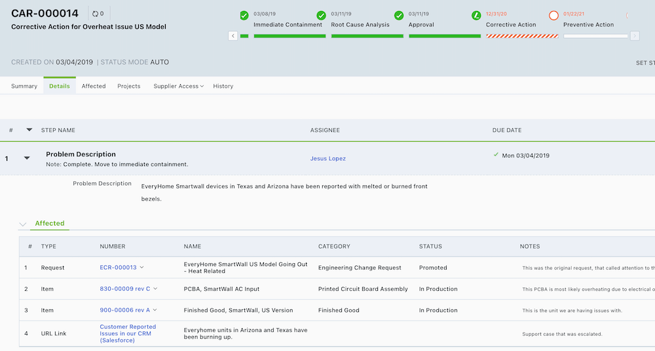The image size is (655, 351).
Task: Open assignee Jesus Lopez link
Action: tap(327, 159)
